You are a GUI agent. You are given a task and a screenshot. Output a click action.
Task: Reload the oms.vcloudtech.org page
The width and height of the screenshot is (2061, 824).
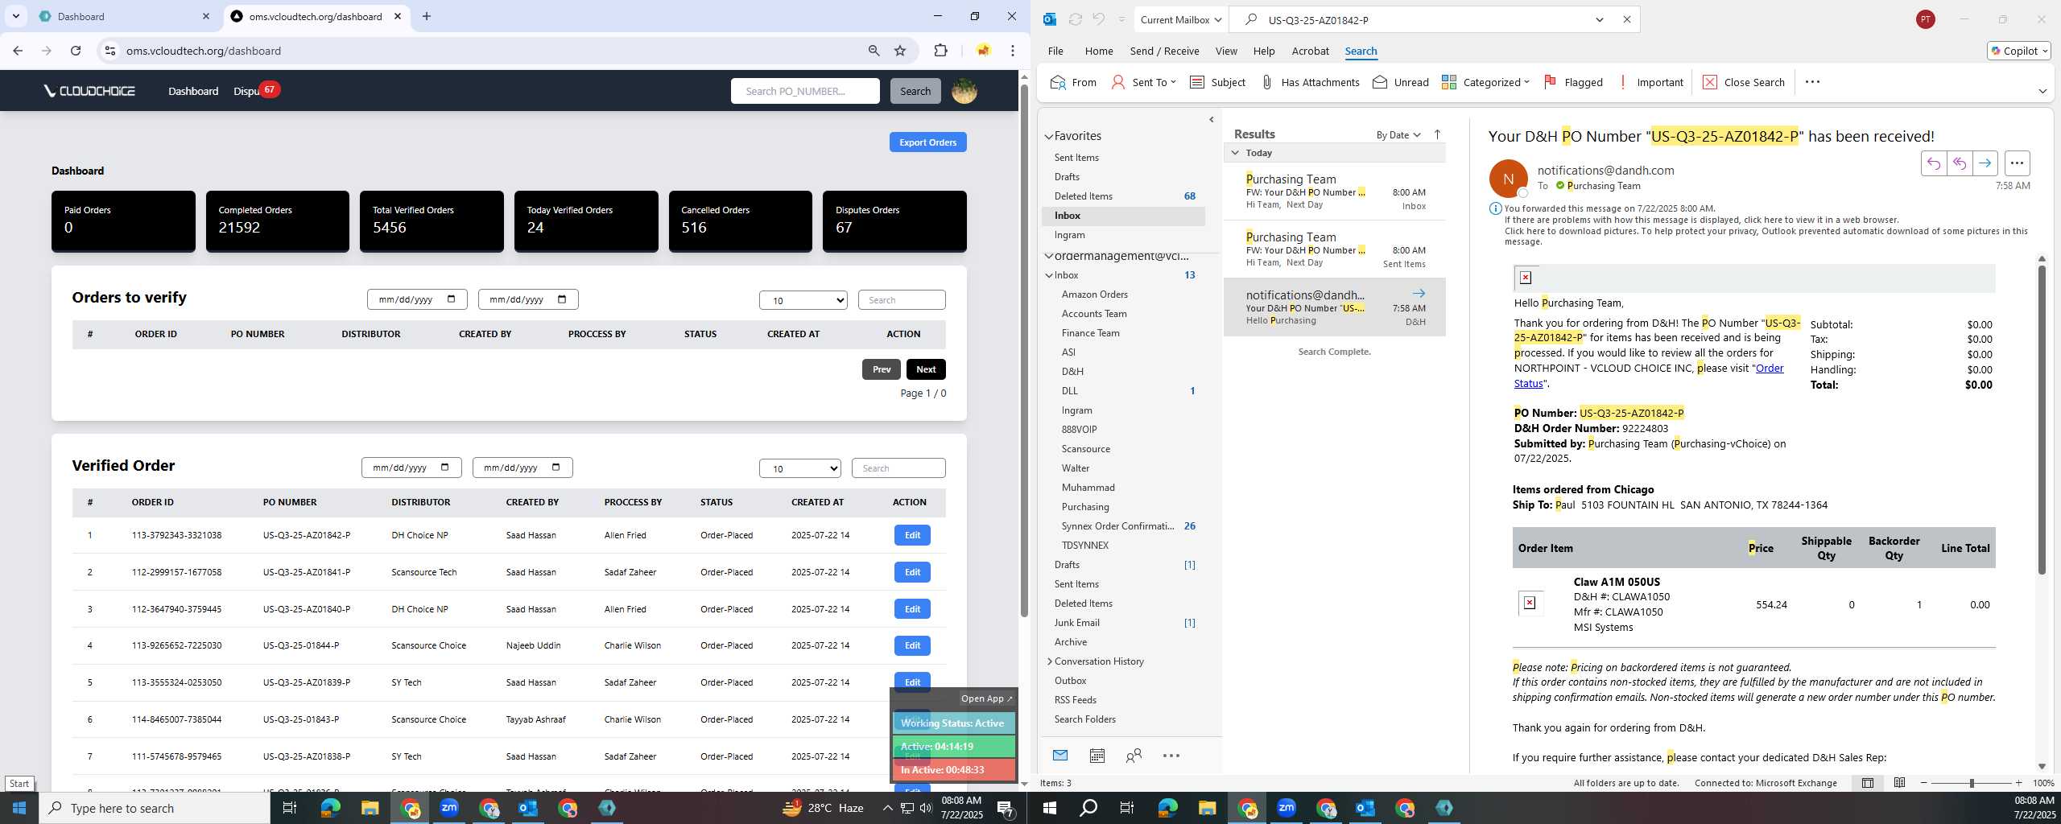pyautogui.click(x=76, y=51)
